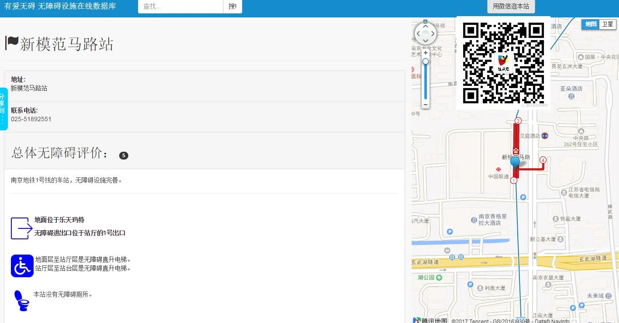Switch map to 卫星 satellite view
Screen dimensions: 619x323
click(x=608, y=24)
